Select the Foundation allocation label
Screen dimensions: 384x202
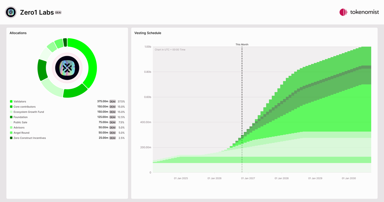click(x=20, y=117)
